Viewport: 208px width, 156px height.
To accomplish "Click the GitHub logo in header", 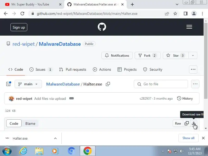I will click(102, 27).
